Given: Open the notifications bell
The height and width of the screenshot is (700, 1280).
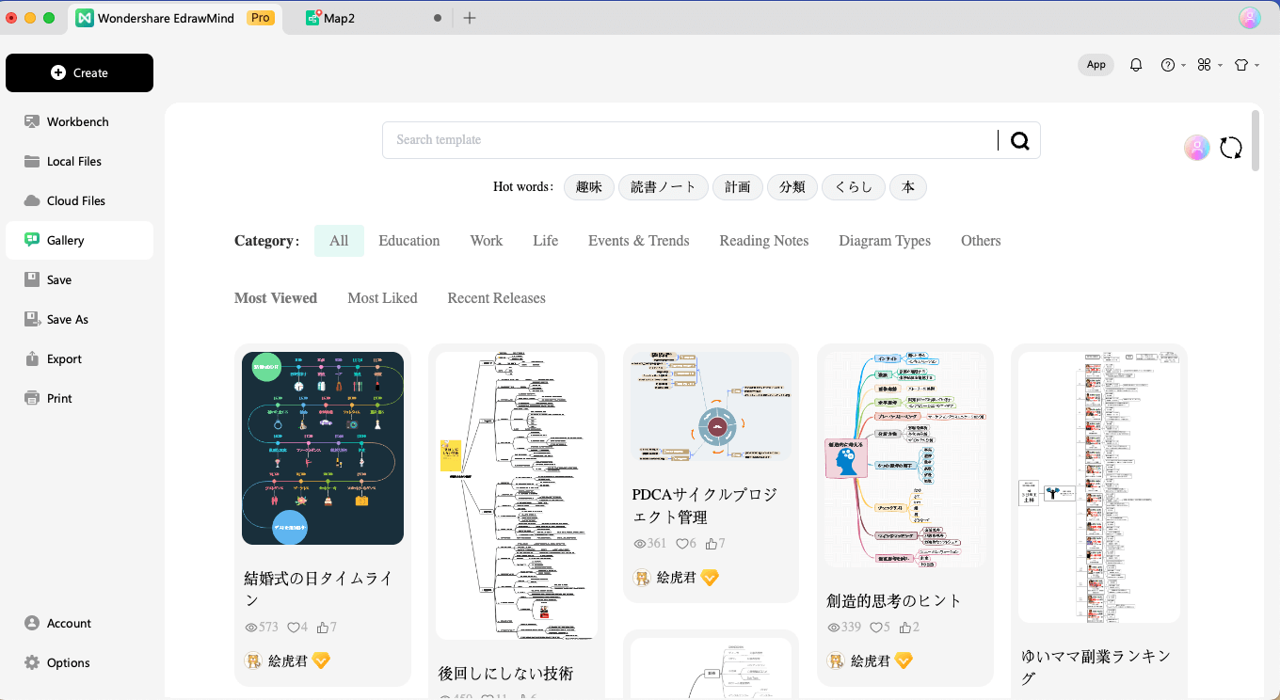Looking at the screenshot, I should pos(1136,65).
